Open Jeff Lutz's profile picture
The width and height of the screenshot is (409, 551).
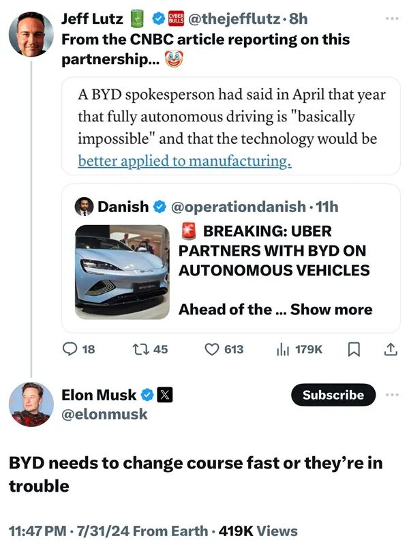30,34
